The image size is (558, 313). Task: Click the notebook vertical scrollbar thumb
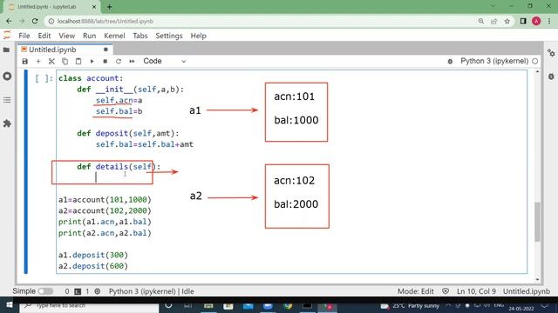point(537,222)
